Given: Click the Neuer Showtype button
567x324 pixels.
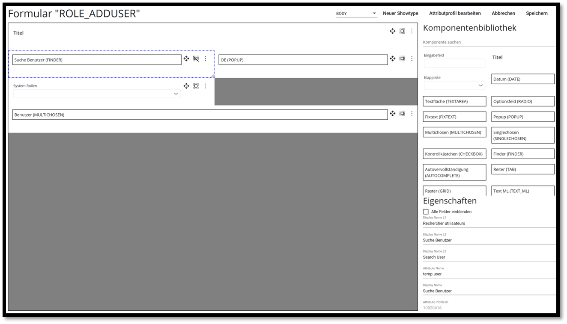Looking at the screenshot, I should [x=400, y=13].
